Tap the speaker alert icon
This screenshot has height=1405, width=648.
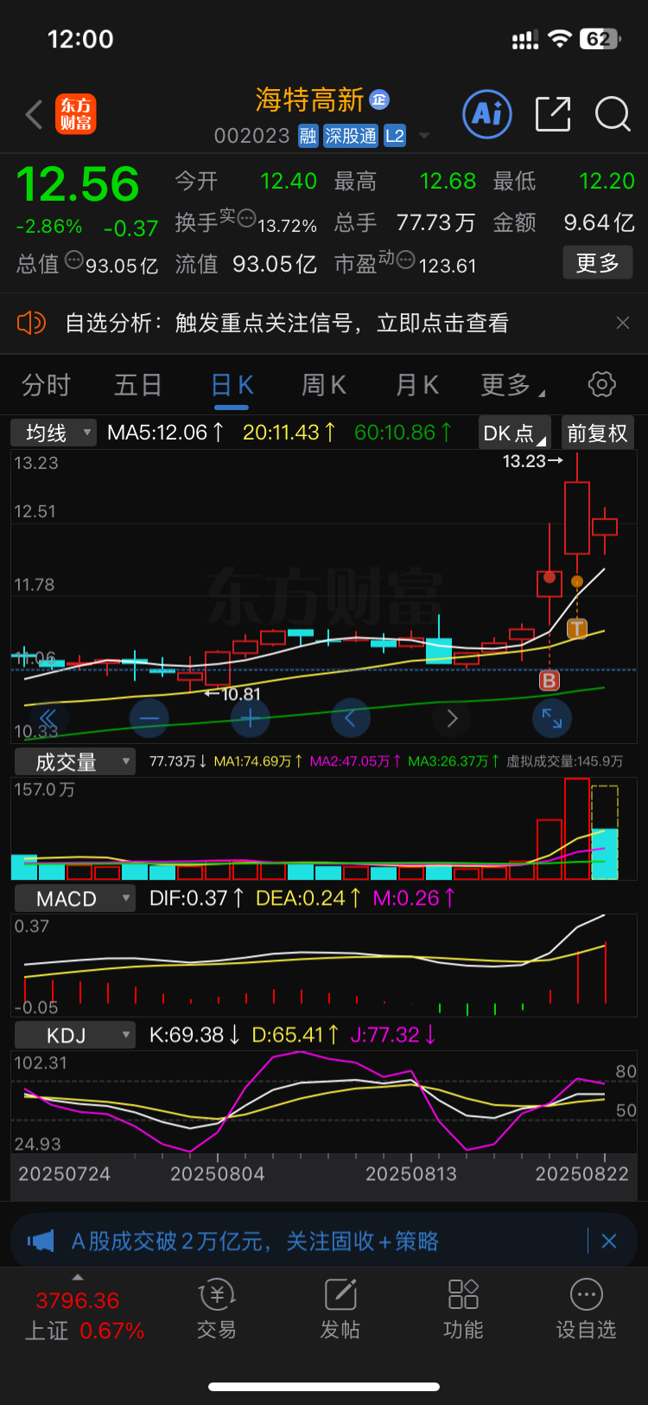point(31,323)
